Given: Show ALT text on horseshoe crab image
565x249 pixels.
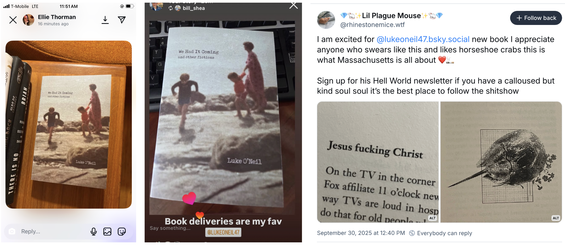Looking at the screenshot, I should 556,218.
